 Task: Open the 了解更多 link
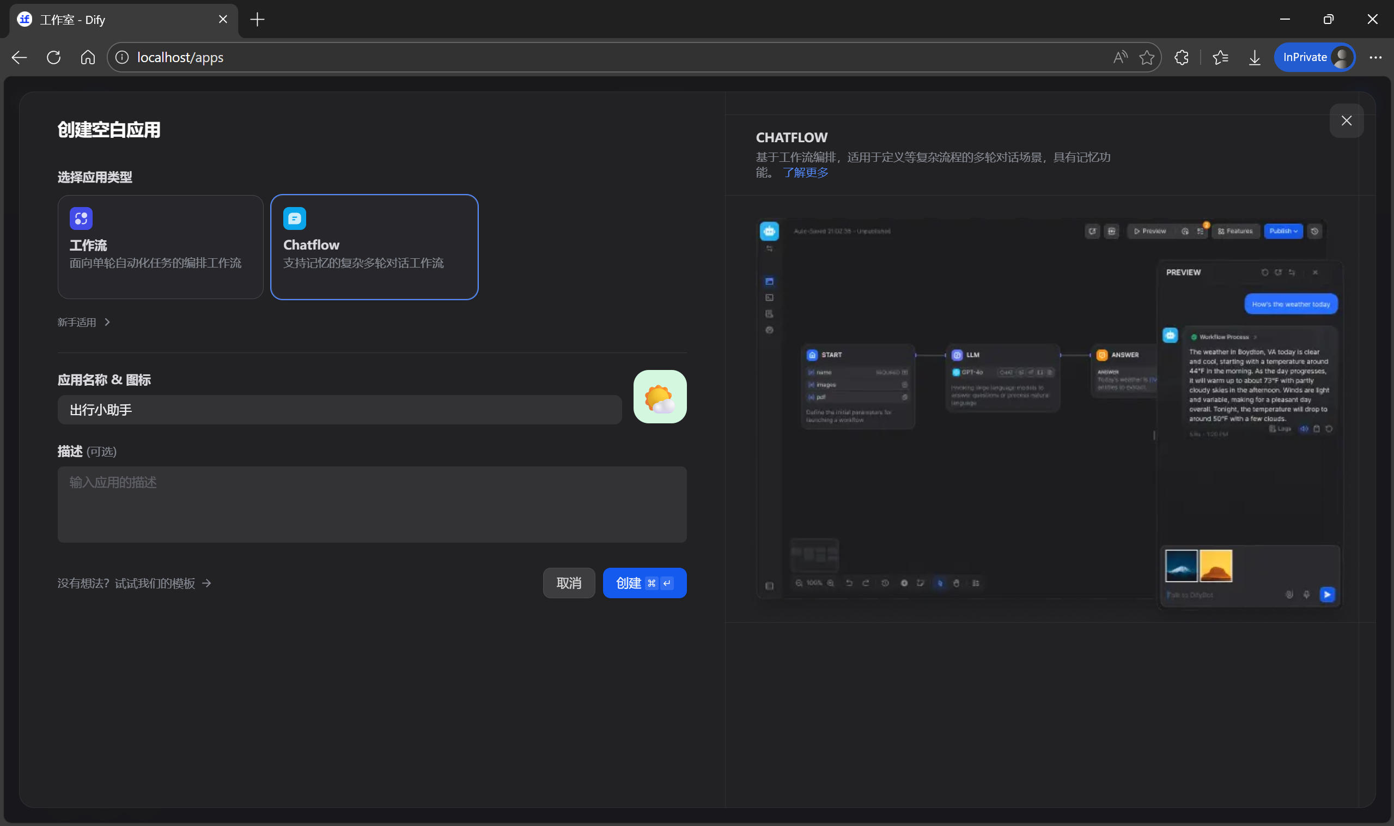pyautogui.click(x=805, y=173)
